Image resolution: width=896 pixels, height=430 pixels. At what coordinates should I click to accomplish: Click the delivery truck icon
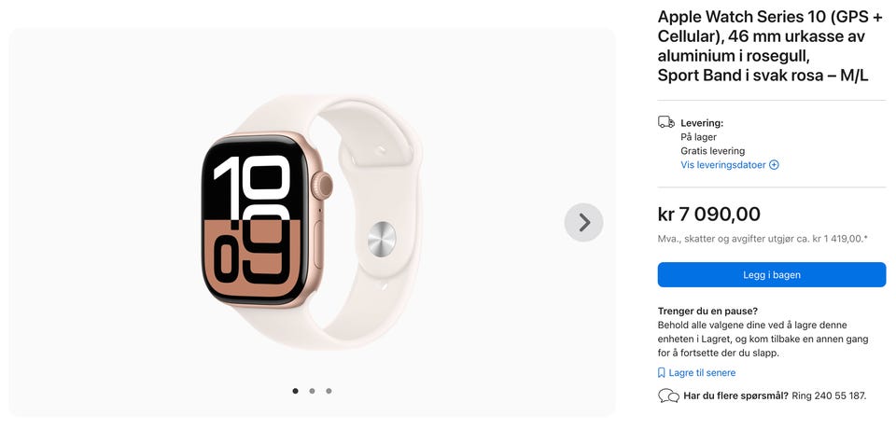[x=665, y=122]
